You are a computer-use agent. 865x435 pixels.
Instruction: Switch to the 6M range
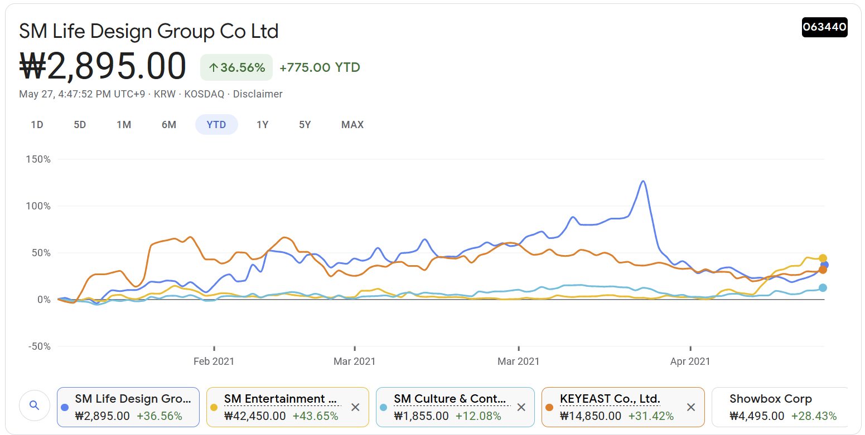pyautogui.click(x=169, y=125)
